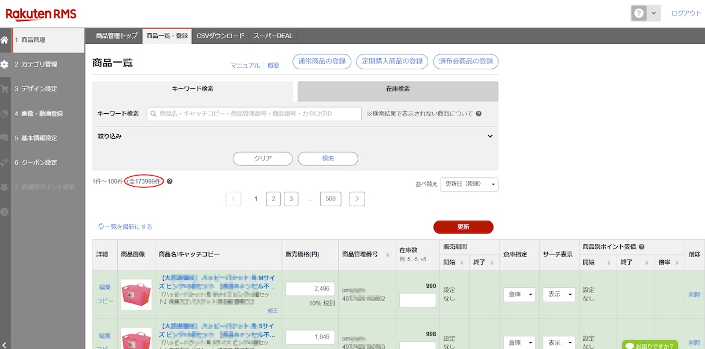
Task: Click help icon beside 商品別ポイント変倍
Action: 641,247
